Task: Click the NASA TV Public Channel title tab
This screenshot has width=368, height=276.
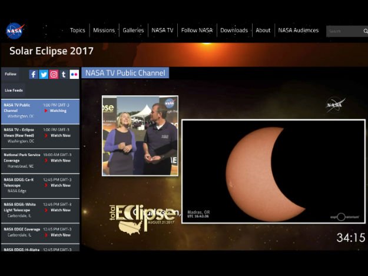Action: click(125, 73)
